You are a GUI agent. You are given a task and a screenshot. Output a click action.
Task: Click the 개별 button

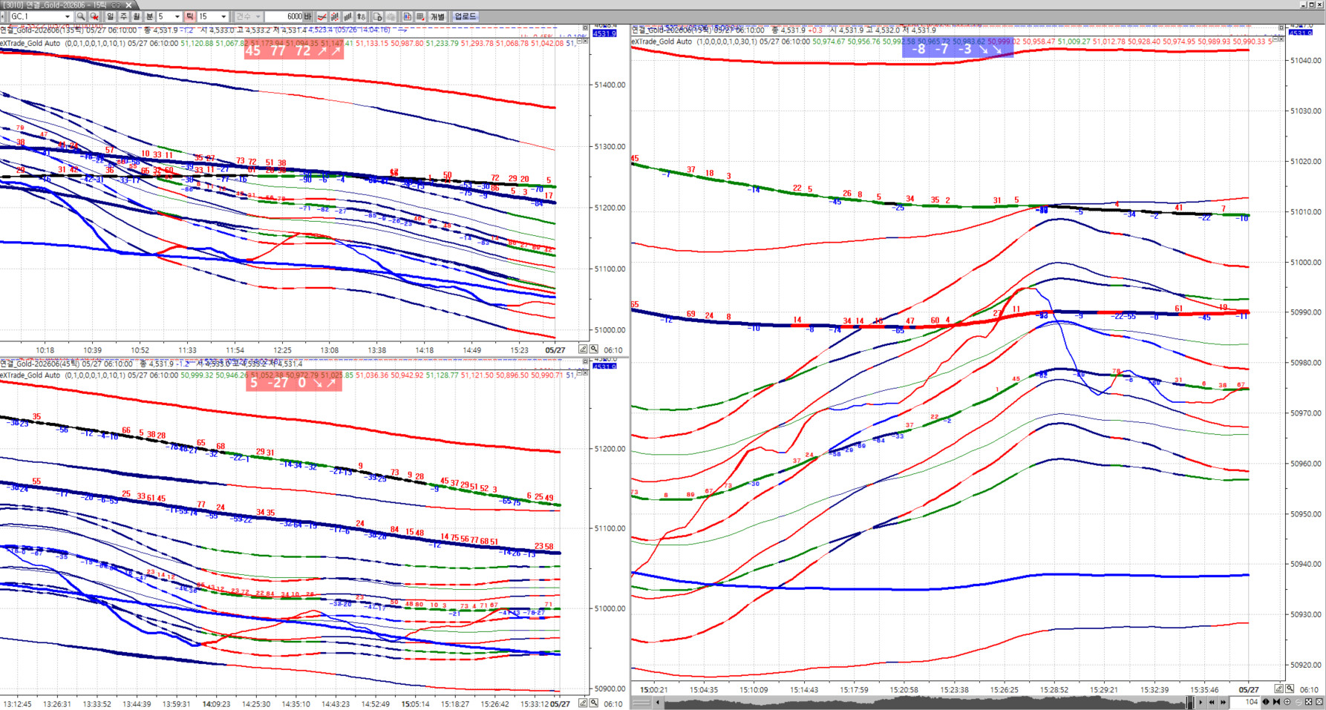[437, 16]
